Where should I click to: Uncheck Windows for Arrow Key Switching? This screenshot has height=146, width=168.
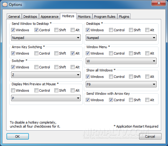click(13, 53)
